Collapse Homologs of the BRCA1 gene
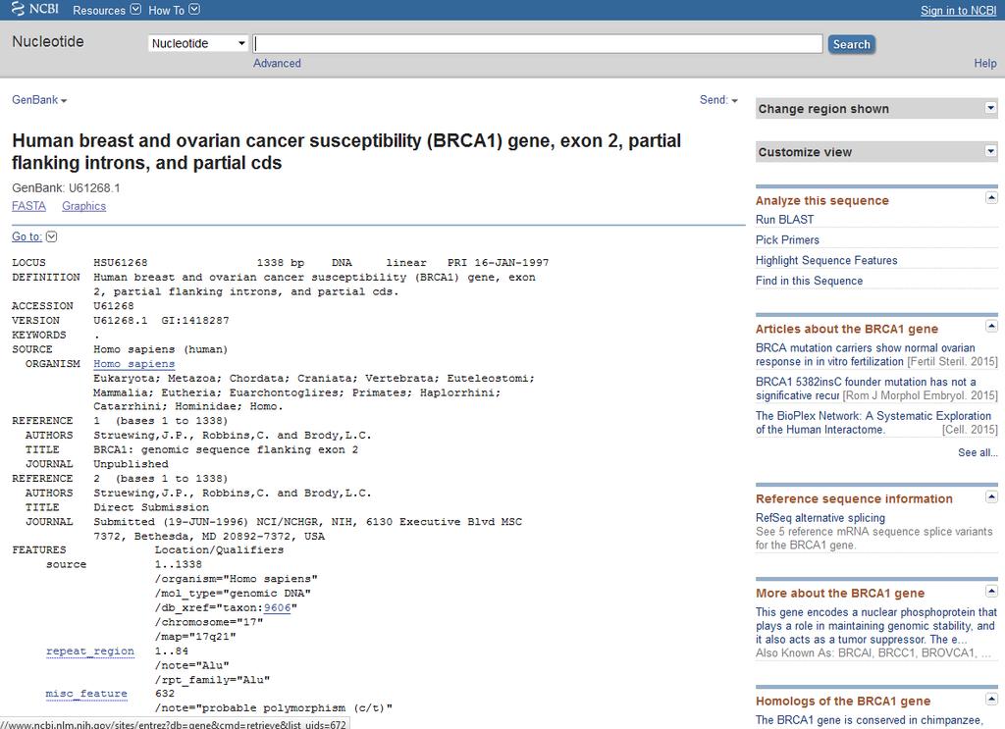 (x=991, y=699)
